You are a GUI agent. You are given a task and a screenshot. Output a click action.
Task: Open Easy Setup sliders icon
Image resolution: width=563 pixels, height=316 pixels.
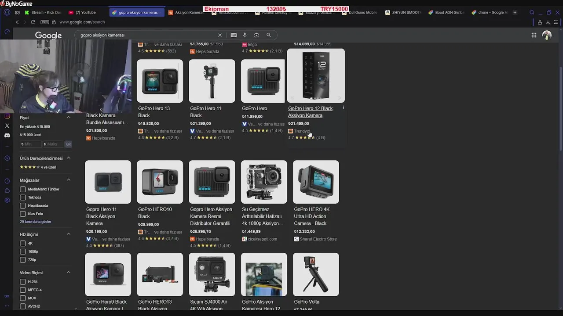[556, 22]
